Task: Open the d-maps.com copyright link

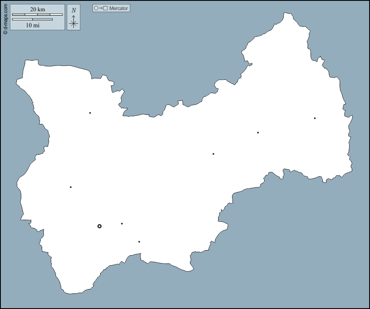Action: coord(5,18)
